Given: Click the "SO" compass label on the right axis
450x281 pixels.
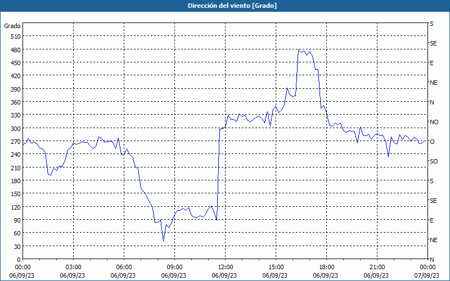Looking at the screenshot, I should coord(434,161).
